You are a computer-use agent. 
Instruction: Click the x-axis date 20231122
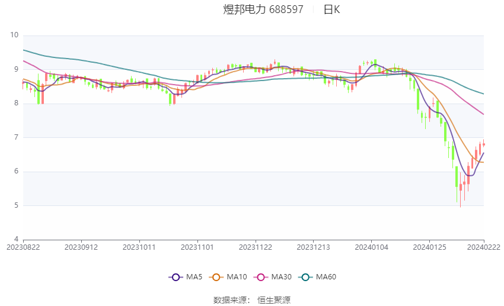pyautogui.click(x=256, y=247)
